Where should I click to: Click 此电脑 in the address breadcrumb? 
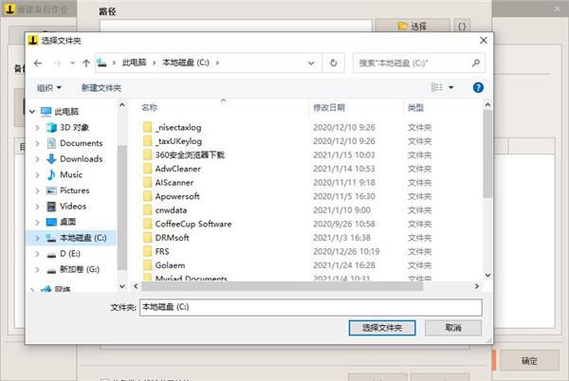tap(134, 63)
